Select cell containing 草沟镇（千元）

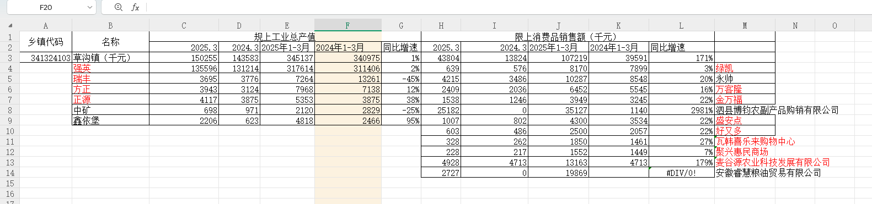(110, 58)
